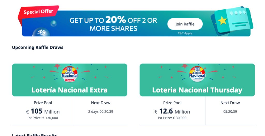Viewport: 265px width, 136px height.
Task: Click the Join Raffle button
Action: click(185, 24)
